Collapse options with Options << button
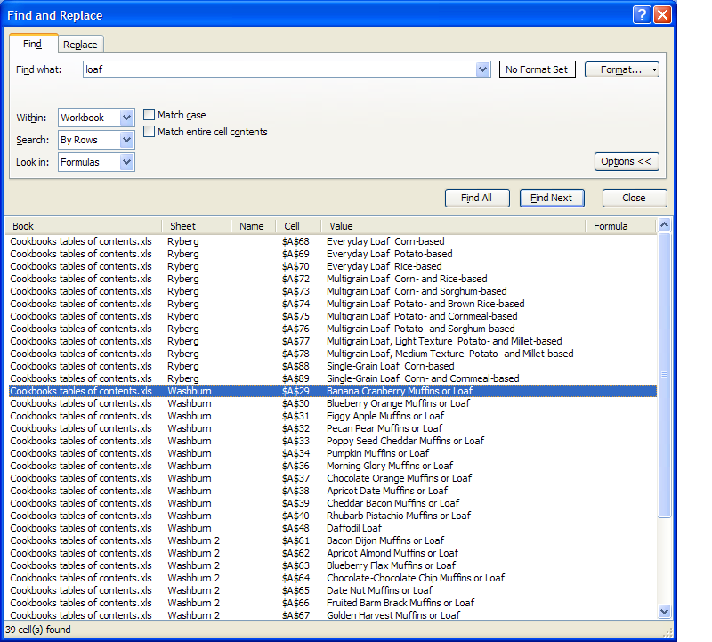This screenshot has width=712, height=642. click(627, 161)
